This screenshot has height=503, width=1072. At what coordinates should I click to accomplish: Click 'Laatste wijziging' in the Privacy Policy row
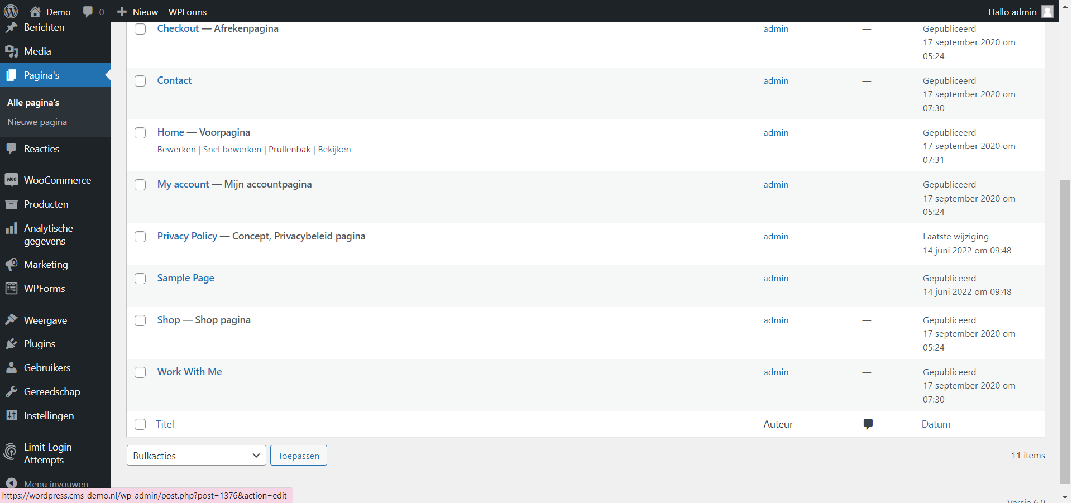pyautogui.click(x=955, y=237)
